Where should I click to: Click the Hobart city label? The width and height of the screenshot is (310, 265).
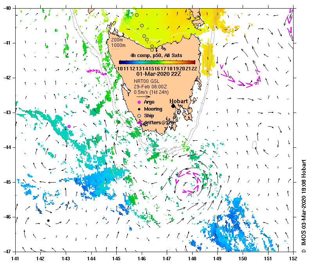[179, 101]
